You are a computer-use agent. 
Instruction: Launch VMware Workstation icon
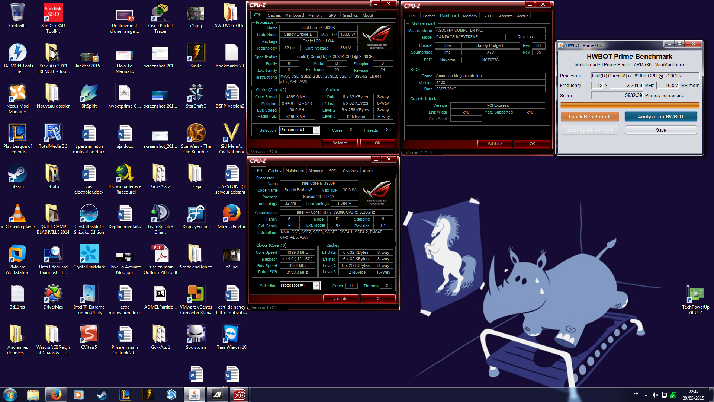[x=17, y=259]
